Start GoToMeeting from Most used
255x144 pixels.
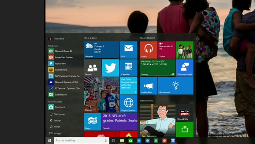pos(64,70)
